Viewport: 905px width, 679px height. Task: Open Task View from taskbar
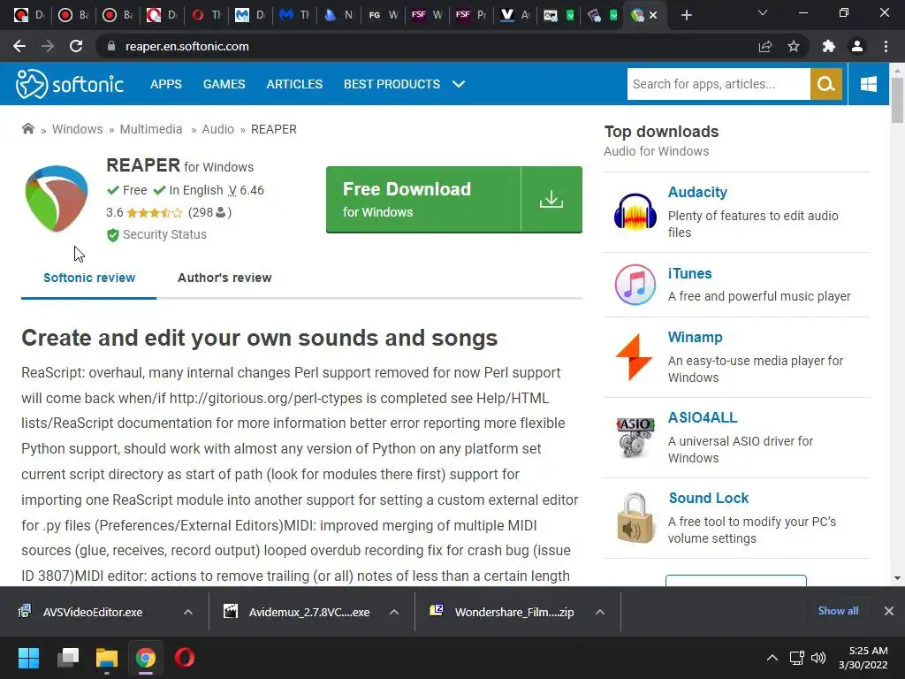pos(68,658)
